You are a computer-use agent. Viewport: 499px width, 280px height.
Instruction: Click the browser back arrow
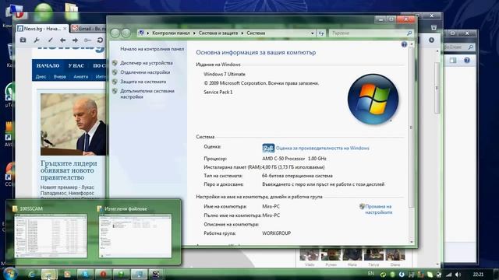point(62,40)
